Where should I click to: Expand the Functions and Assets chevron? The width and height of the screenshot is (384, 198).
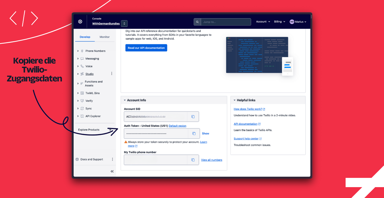tap(78, 84)
